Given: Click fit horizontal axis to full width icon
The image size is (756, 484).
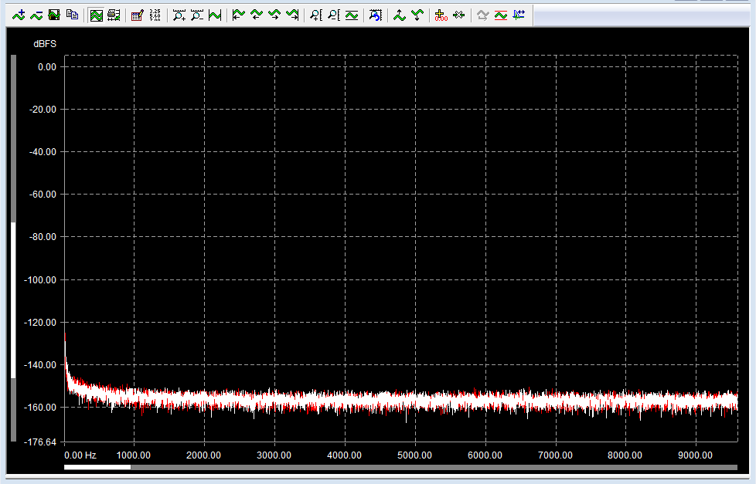Looking at the screenshot, I should 215,15.
